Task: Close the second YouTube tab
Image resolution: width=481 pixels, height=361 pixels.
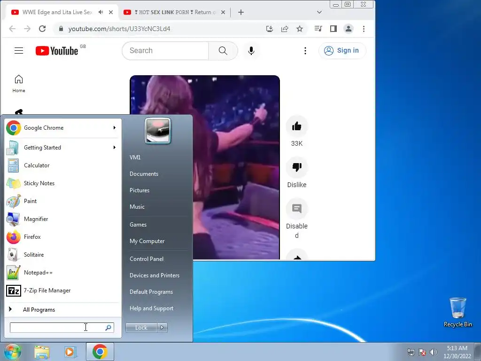Action: click(223, 12)
